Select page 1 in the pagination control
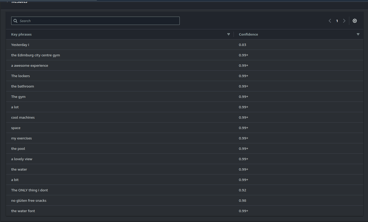 337,21
